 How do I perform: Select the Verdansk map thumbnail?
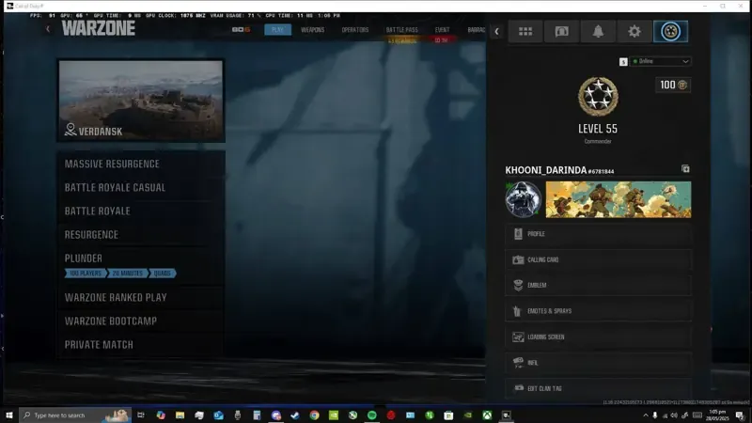pyautogui.click(x=141, y=101)
